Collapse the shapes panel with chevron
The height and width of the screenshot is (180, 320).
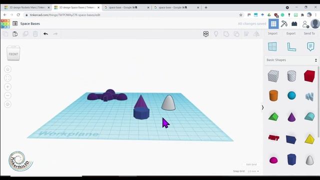262,107
